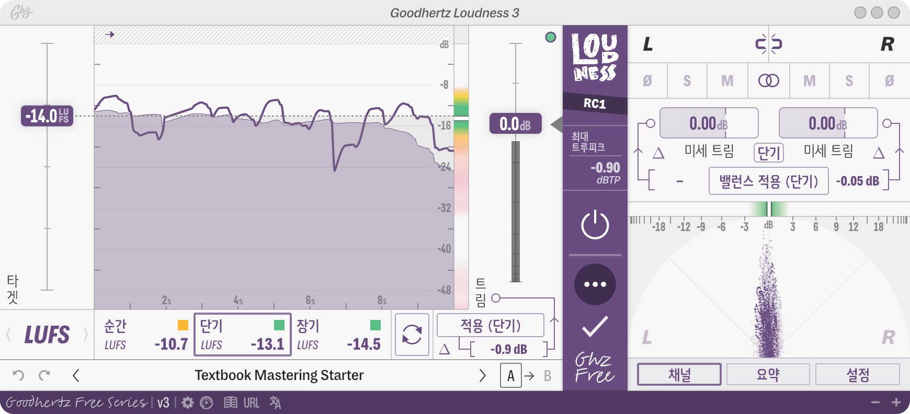
Task: Click the Loudness logo
Action: pos(595,57)
